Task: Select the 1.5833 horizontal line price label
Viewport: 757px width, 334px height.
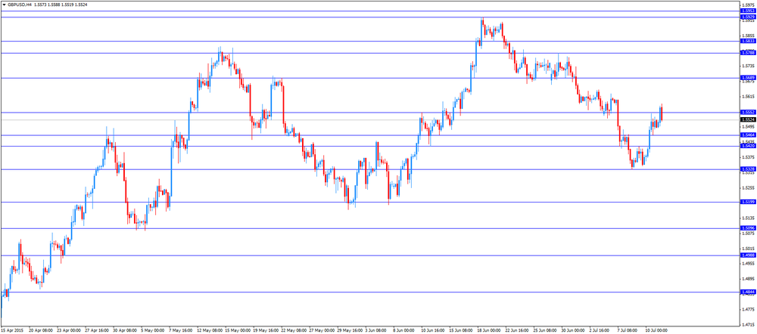Action: 748,41
